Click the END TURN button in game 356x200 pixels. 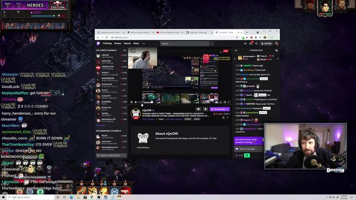(58, 5)
